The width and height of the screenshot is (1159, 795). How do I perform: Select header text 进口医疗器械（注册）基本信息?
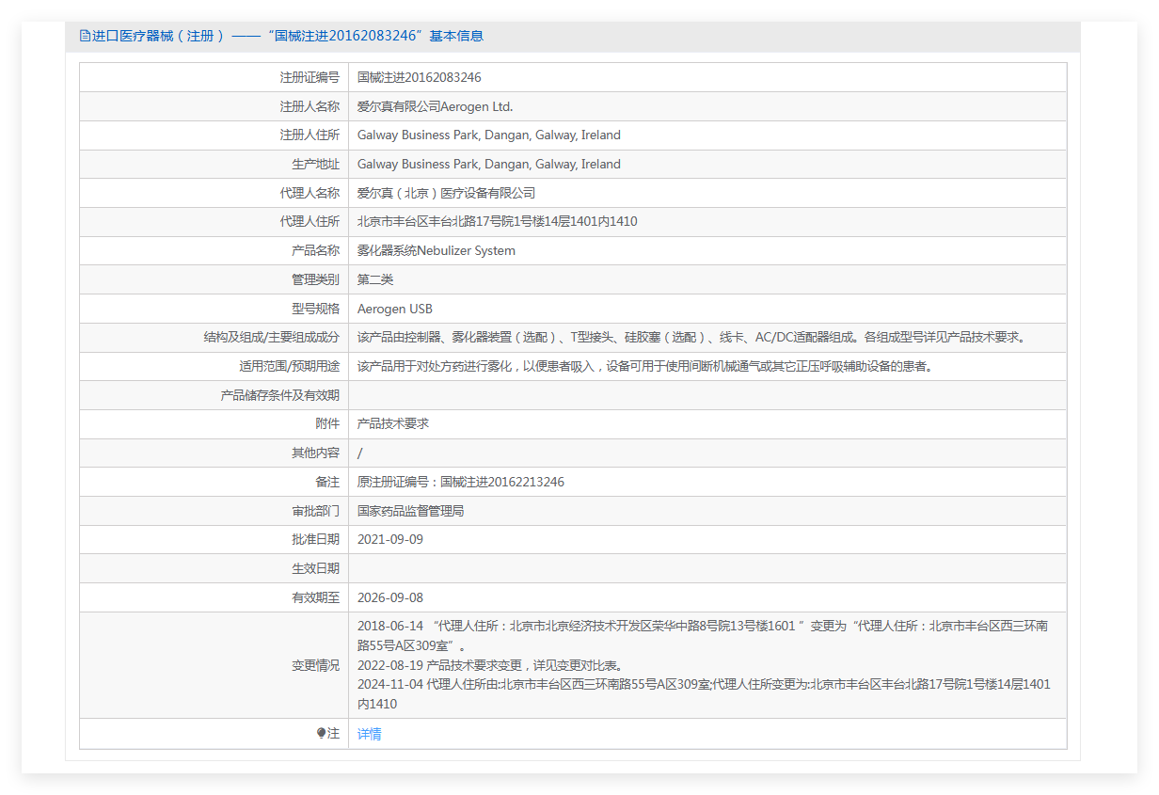(x=288, y=36)
